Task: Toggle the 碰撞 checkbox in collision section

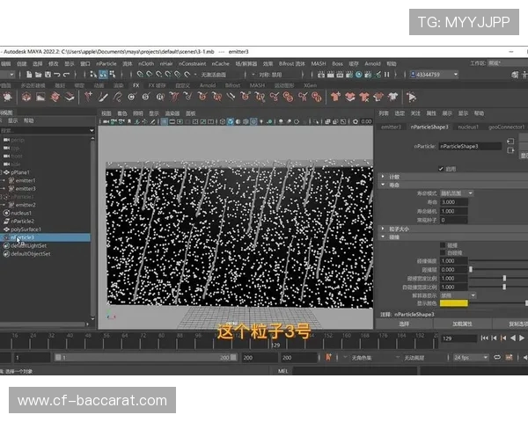Action: pos(442,244)
